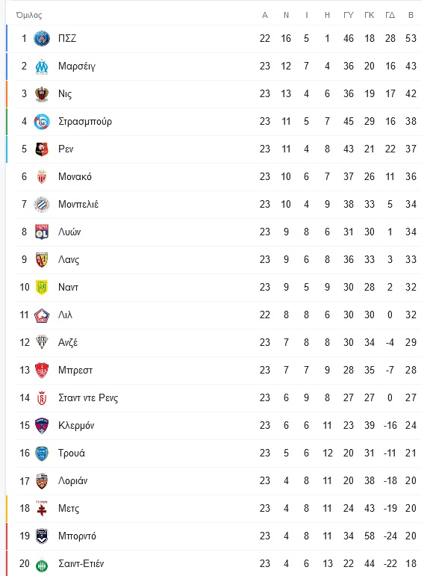Screen dimensions: 433x576
Task: Click the Σταντ ντε Ρενς team name
Action: click(88, 398)
